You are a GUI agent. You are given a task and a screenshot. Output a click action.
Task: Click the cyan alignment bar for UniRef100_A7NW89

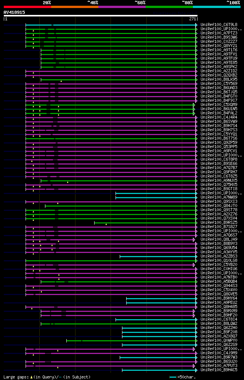click(x=156, y=198)
